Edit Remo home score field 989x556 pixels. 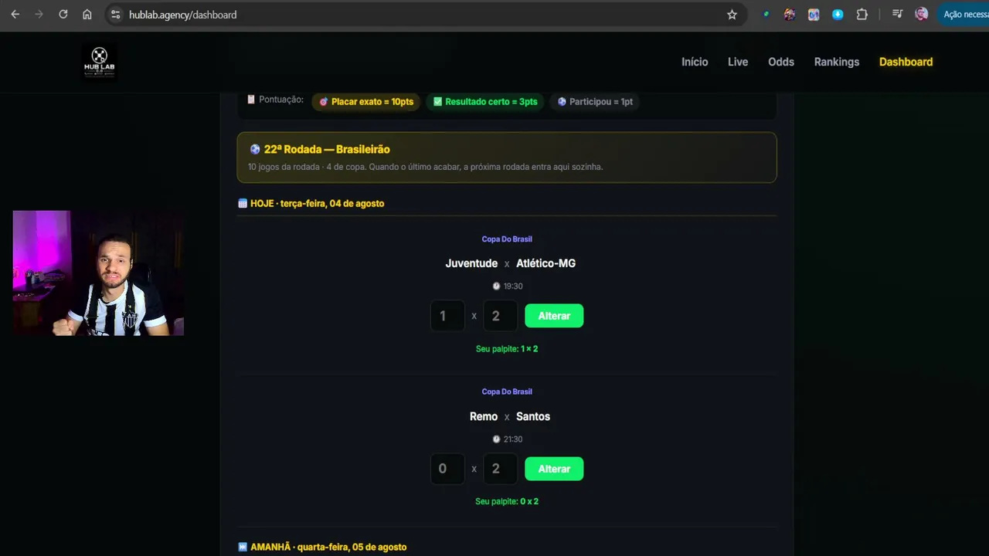click(447, 469)
